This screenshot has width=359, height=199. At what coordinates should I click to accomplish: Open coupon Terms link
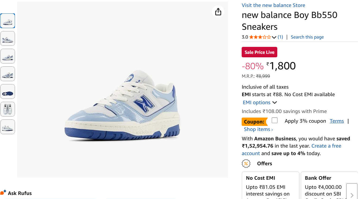pyautogui.click(x=336, y=121)
